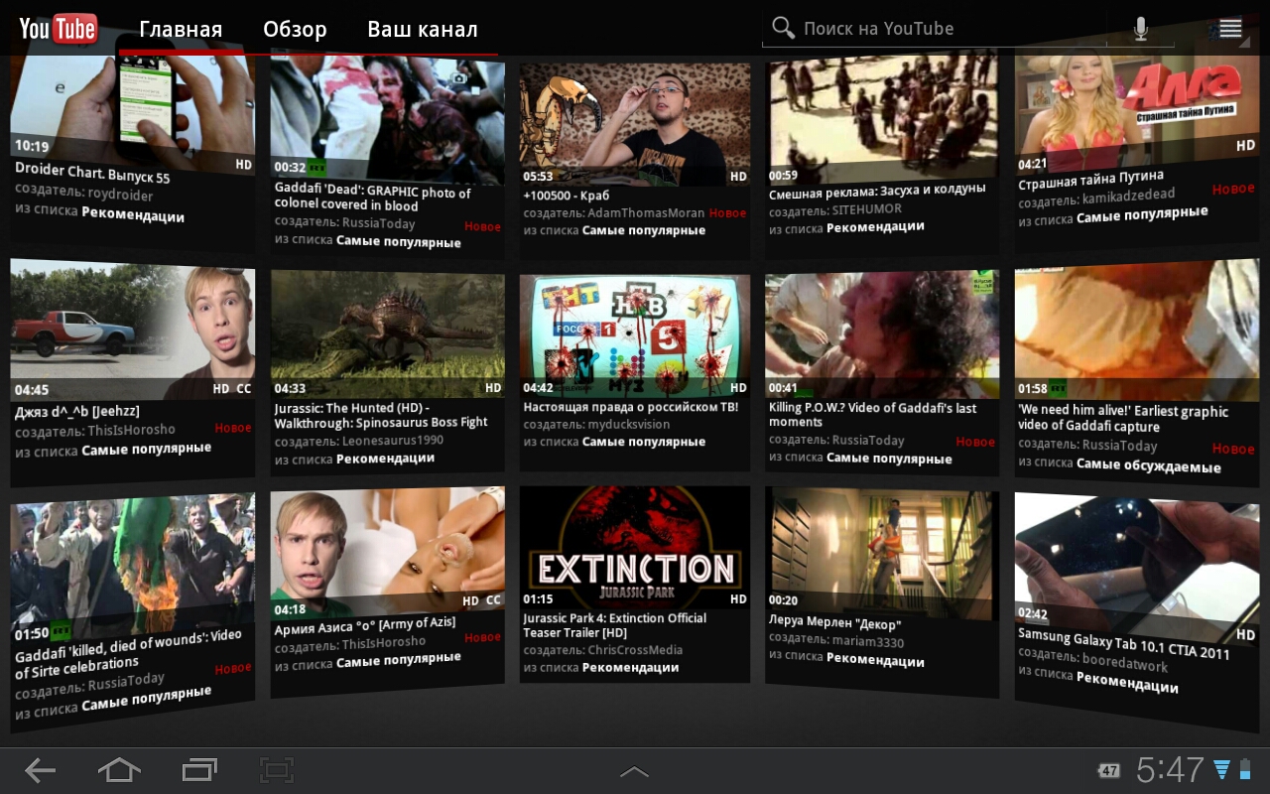Open the Spinosaurus Boss Fight thumbnail

[387, 333]
